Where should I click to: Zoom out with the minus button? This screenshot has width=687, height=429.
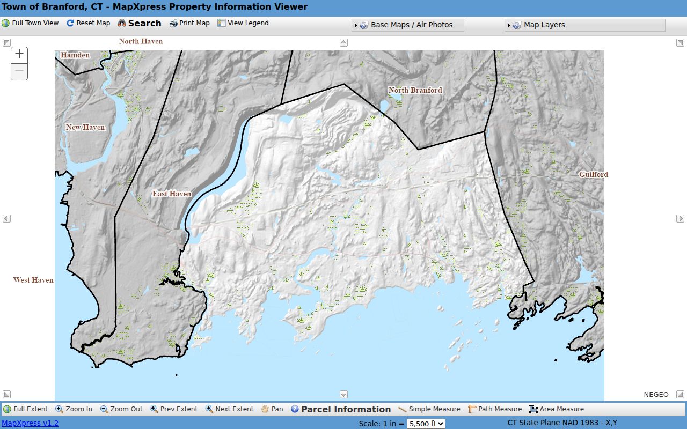tap(19, 71)
